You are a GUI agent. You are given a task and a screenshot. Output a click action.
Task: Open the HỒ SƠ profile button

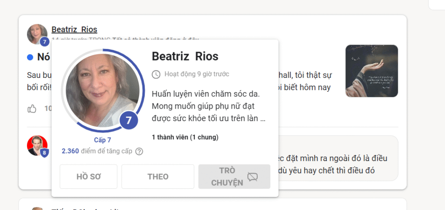89,177
